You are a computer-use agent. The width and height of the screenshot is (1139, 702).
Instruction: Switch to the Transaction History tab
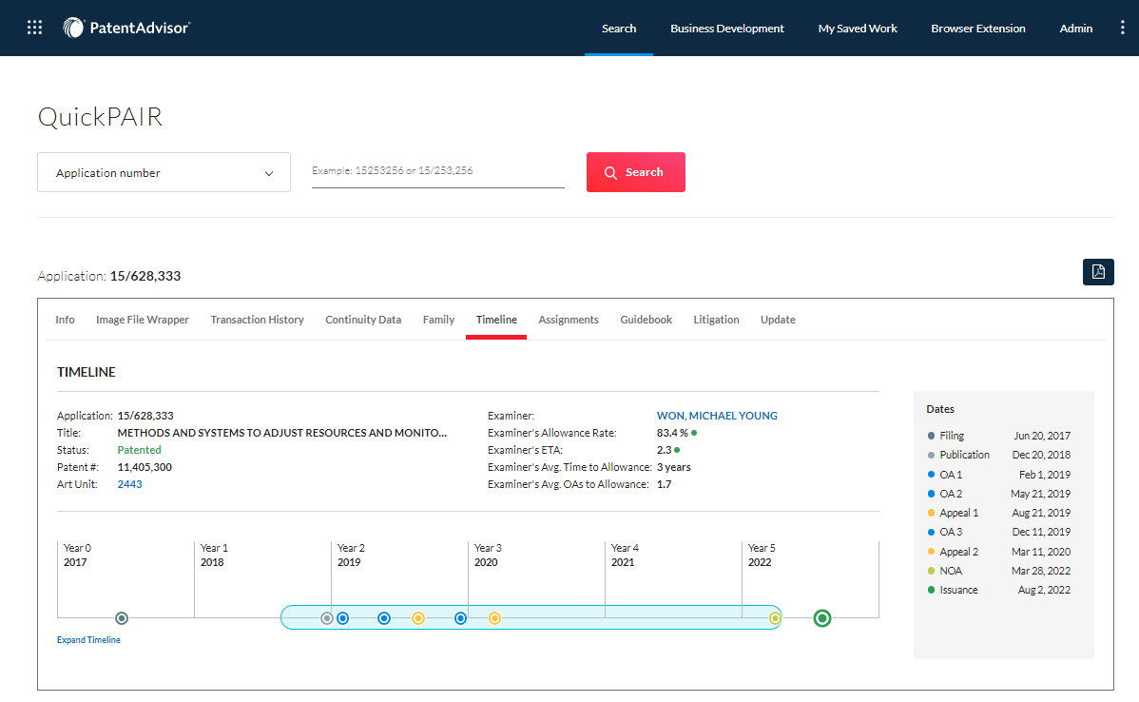pyautogui.click(x=257, y=320)
